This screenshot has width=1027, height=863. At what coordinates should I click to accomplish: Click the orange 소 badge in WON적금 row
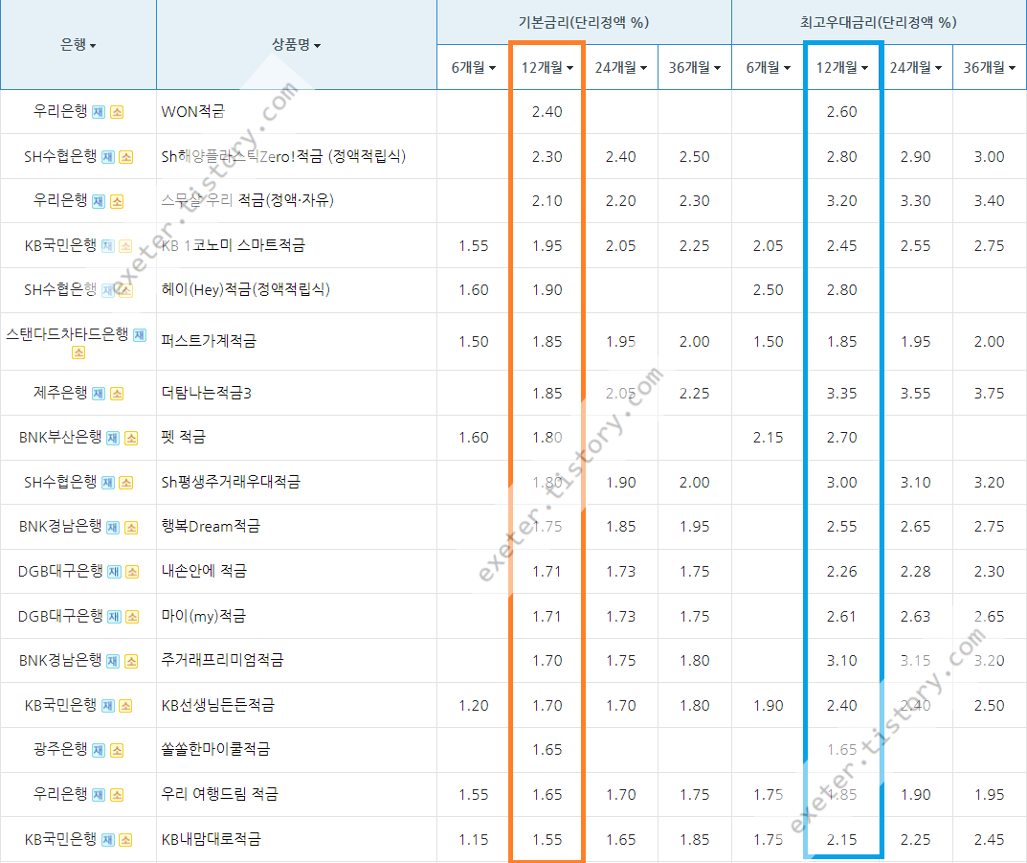117,112
